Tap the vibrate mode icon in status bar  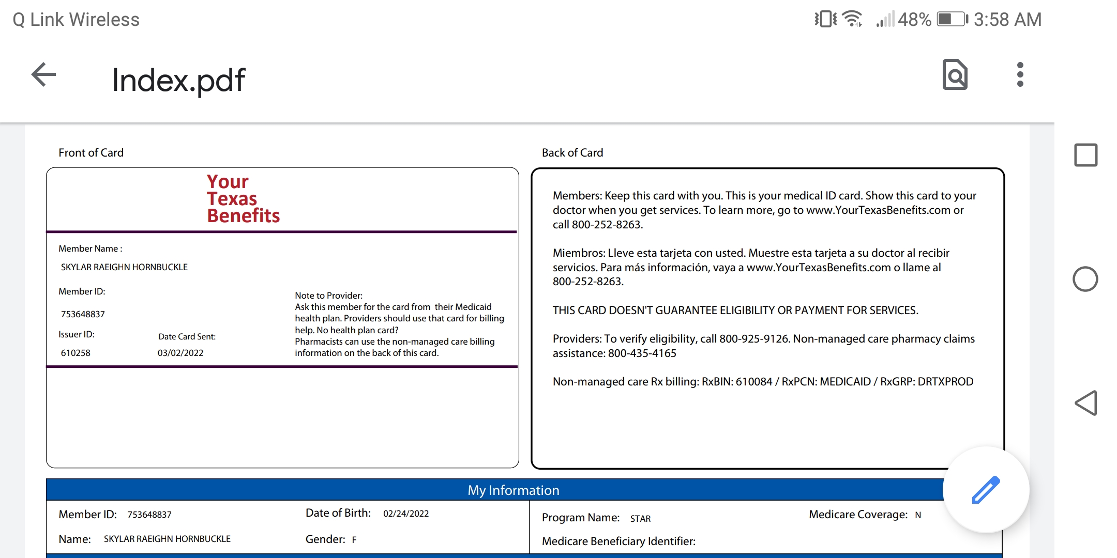825,19
